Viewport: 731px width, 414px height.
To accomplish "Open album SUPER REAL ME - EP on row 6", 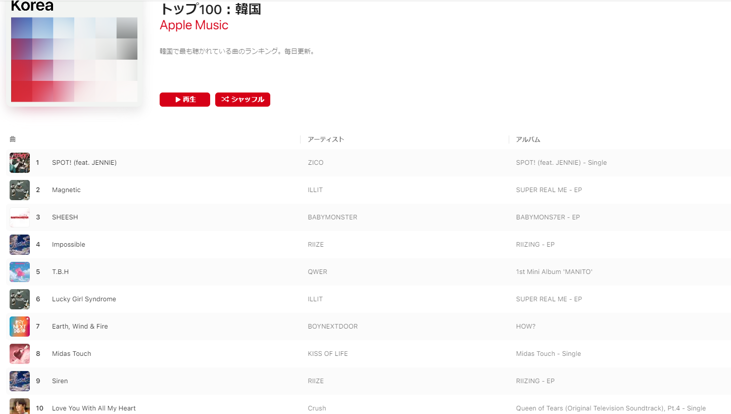I will point(549,299).
